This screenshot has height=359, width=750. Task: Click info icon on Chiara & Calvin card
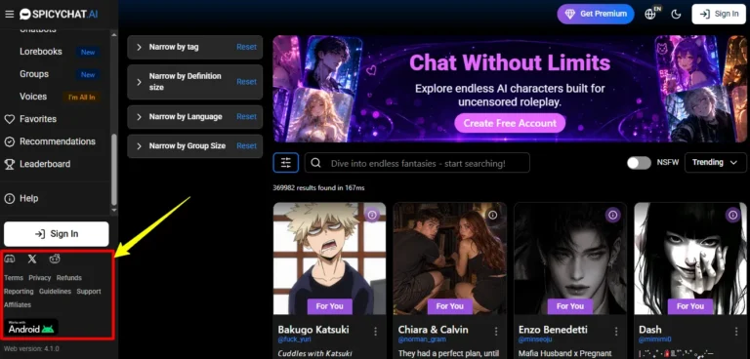click(x=492, y=216)
